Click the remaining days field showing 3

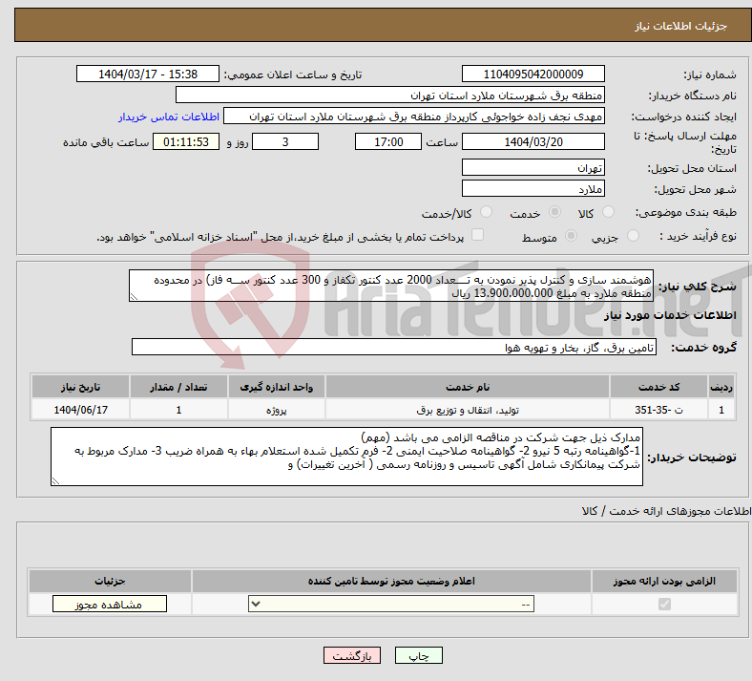[285, 141]
